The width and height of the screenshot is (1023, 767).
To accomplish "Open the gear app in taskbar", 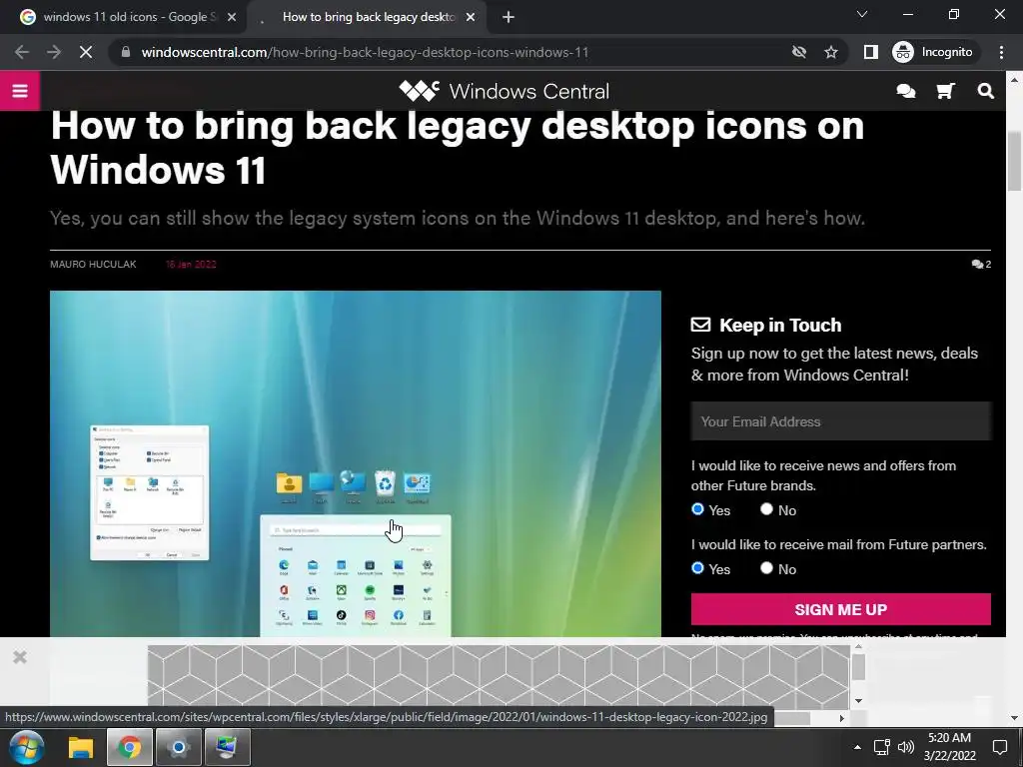I will click(x=178, y=747).
